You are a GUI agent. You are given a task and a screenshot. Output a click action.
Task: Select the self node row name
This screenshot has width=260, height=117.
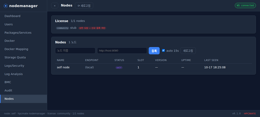(x=63, y=67)
